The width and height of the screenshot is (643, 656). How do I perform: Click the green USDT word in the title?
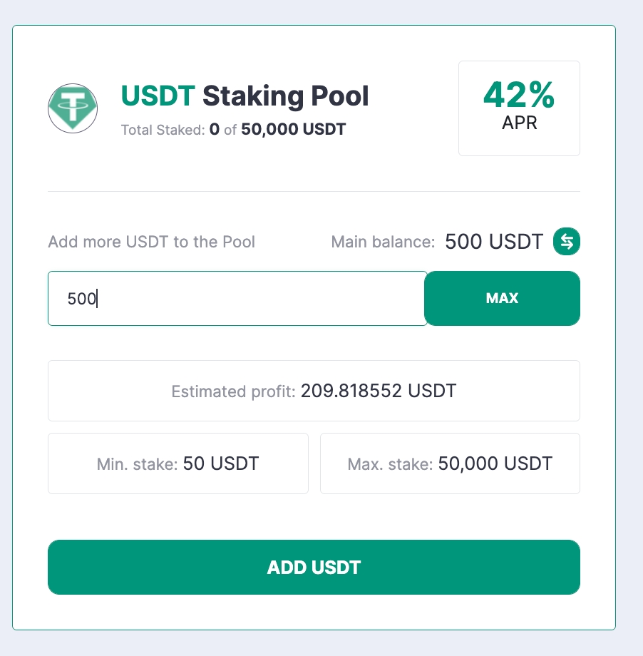coord(158,96)
